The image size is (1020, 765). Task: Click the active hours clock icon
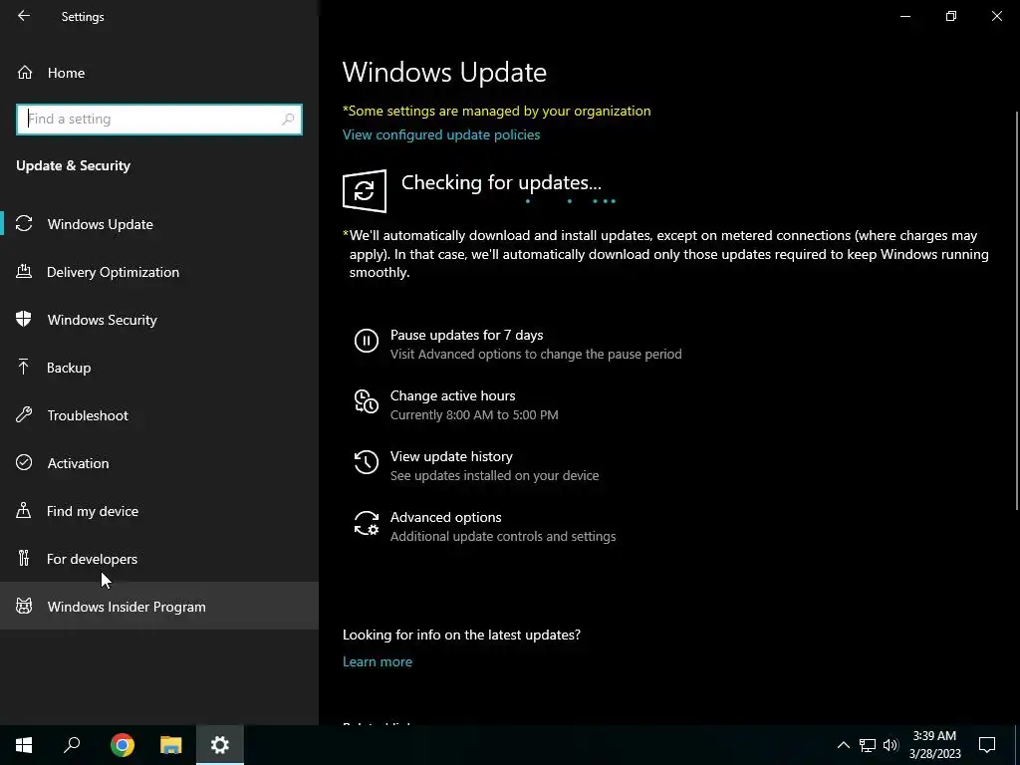(367, 401)
